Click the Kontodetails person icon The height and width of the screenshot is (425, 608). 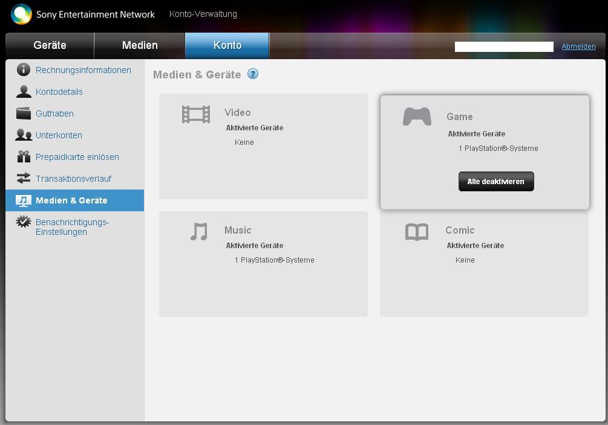24,91
